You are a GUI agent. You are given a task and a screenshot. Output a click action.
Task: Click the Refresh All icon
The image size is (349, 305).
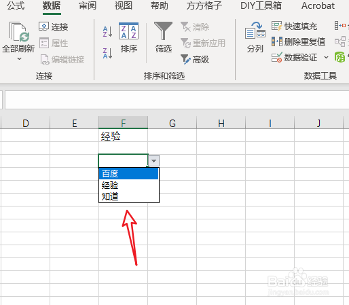19,32
